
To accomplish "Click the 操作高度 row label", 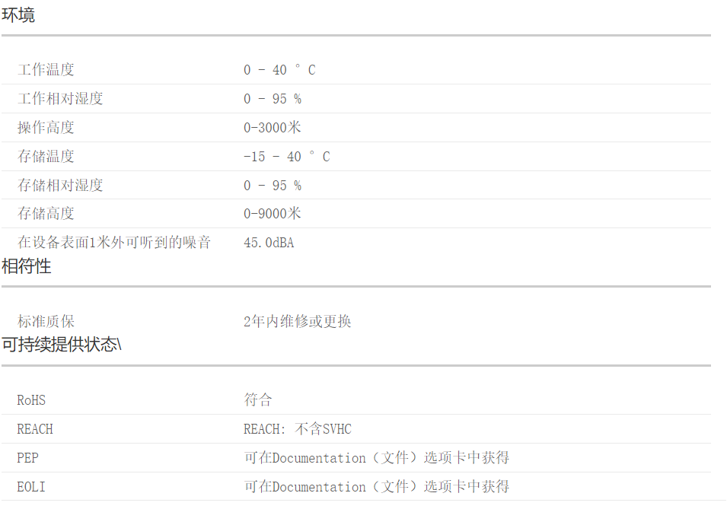I will (46, 128).
